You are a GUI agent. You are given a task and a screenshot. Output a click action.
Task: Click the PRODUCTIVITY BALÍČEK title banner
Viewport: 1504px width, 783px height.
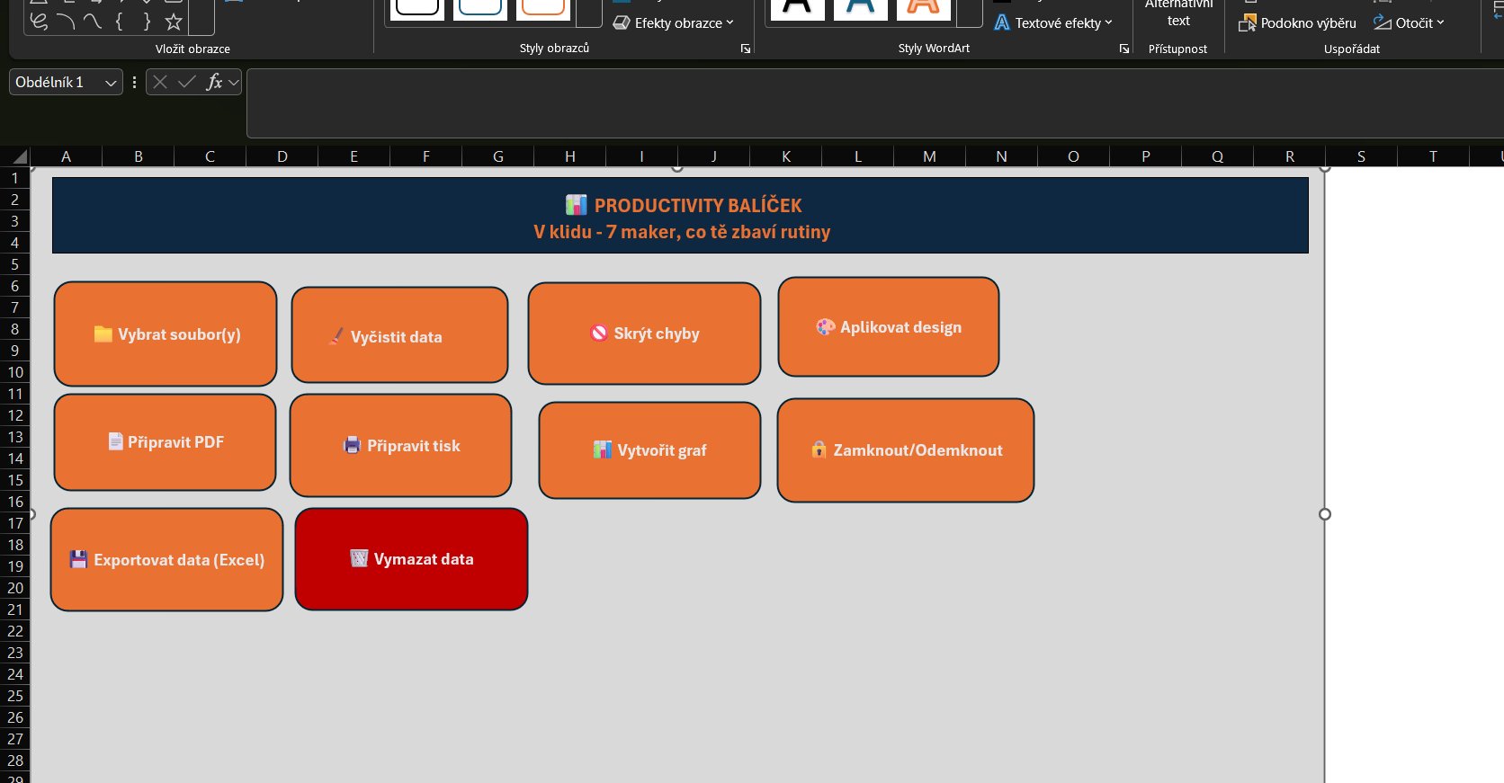tap(680, 216)
